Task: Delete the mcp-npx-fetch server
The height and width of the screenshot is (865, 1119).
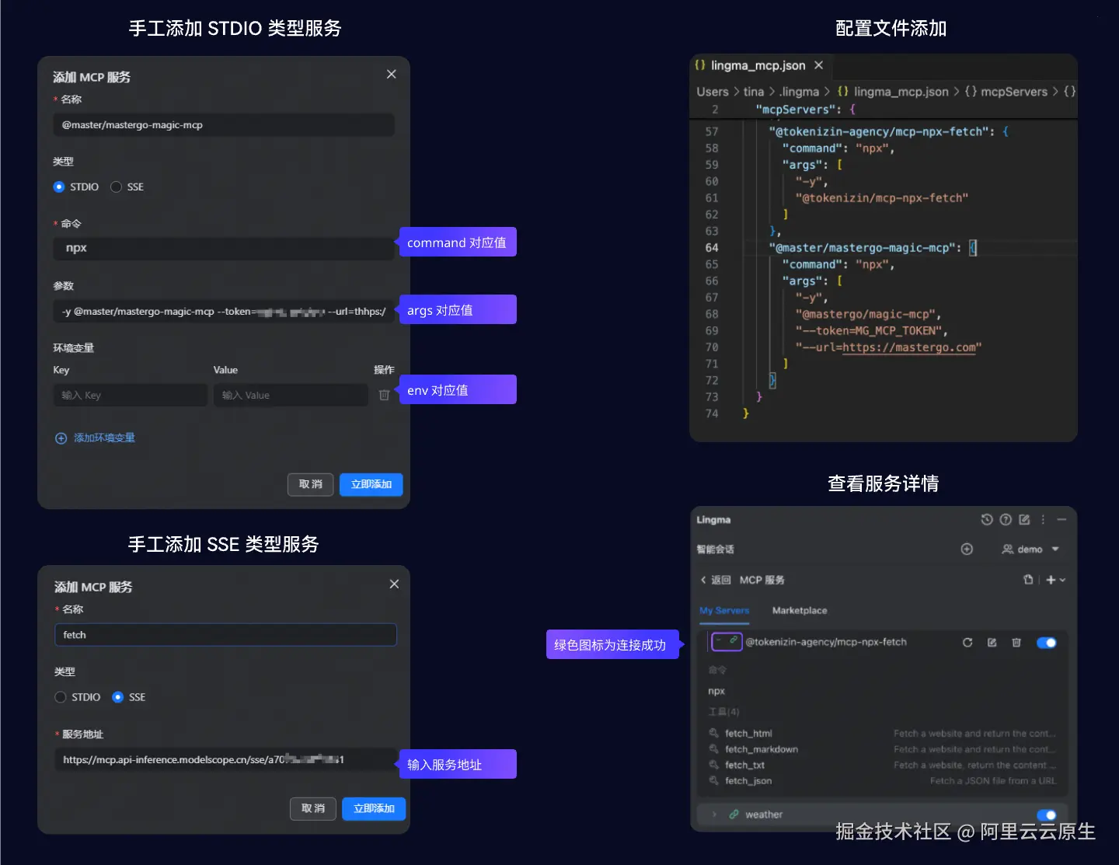Action: pos(1016,643)
